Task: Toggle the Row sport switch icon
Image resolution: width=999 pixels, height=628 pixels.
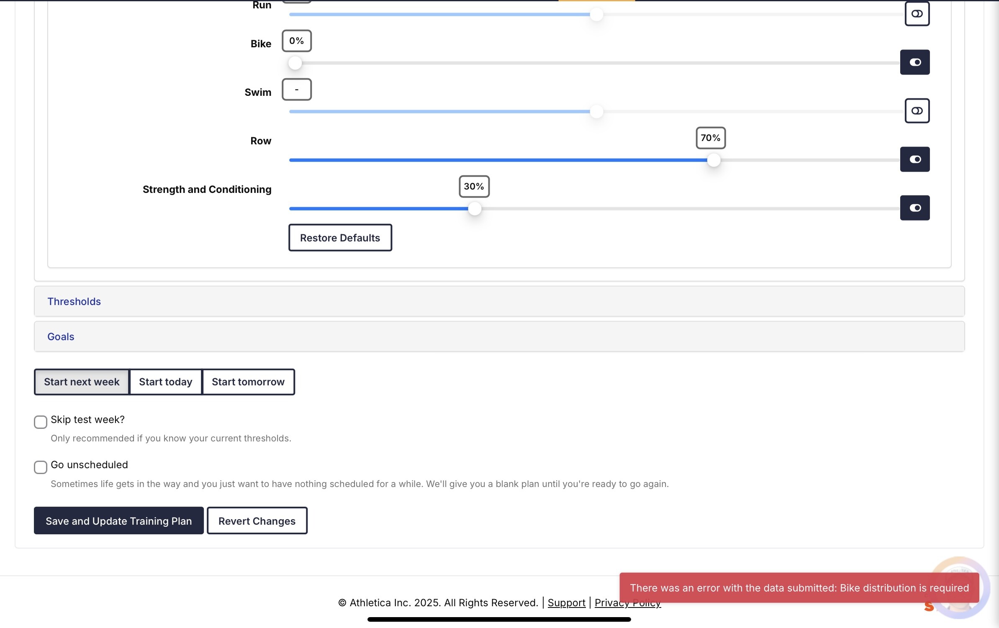Action: (914, 159)
